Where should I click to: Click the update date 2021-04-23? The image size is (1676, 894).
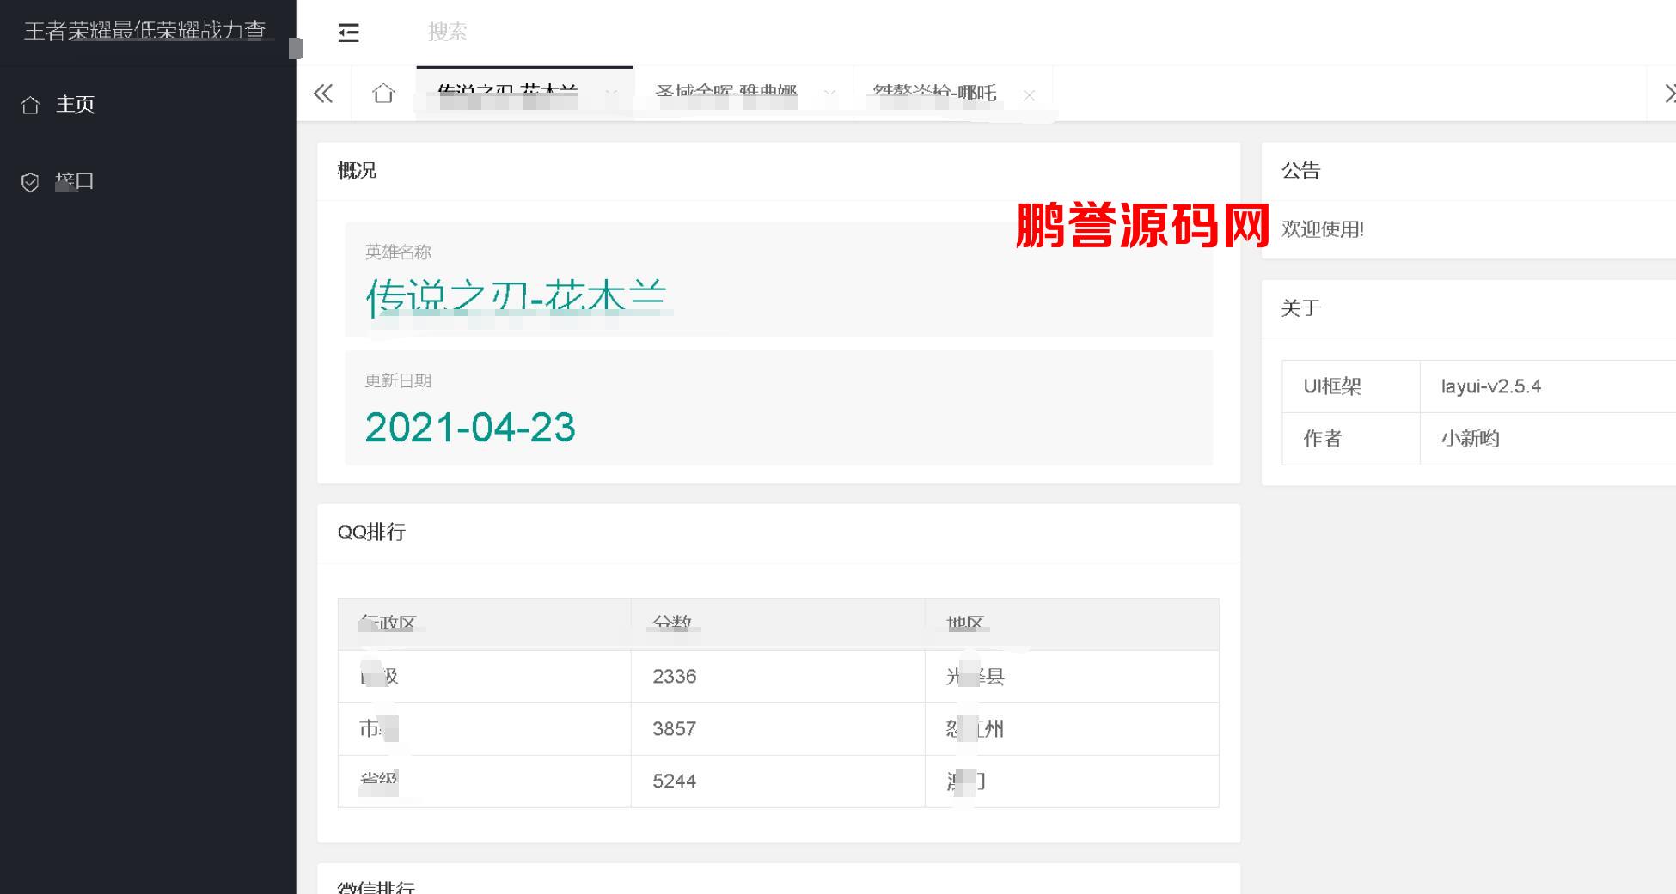click(470, 428)
